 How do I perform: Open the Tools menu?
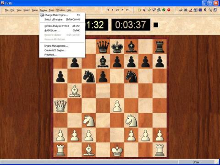click(x=51, y=10)
